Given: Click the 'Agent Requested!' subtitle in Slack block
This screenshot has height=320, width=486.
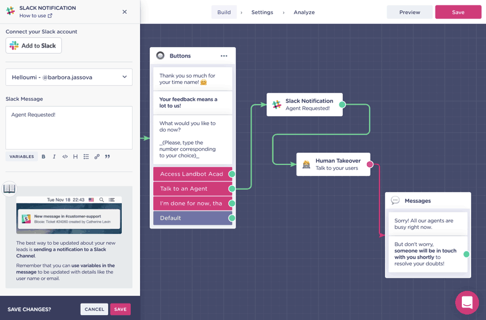Looking at the screenshot, I should point(308,108).
